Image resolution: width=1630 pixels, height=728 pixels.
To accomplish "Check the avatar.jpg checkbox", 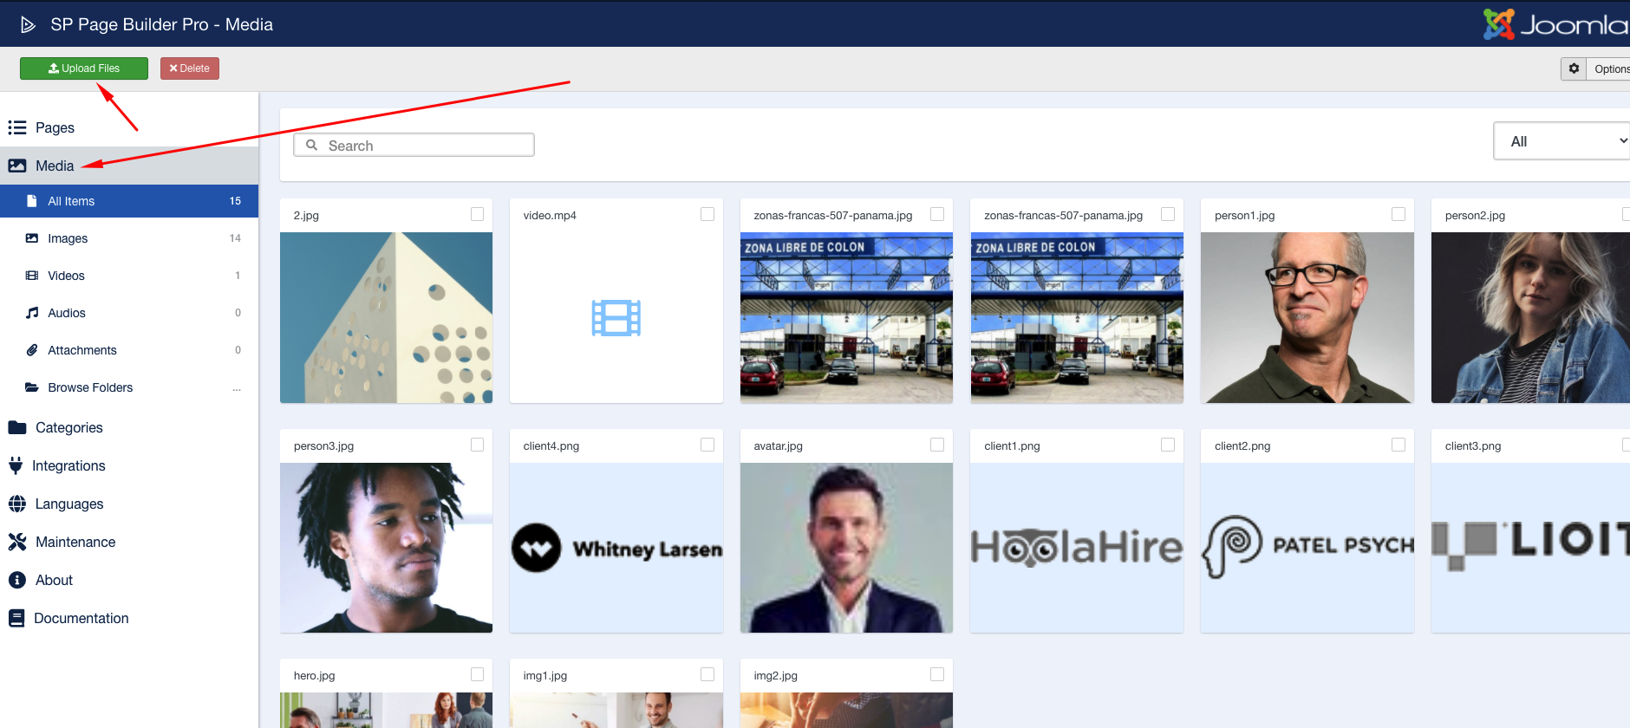I will [x=937, y=445].
